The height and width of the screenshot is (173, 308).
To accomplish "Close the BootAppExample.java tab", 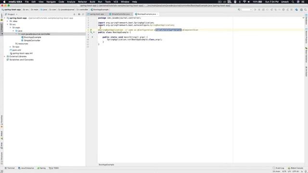I will [157, 14].
